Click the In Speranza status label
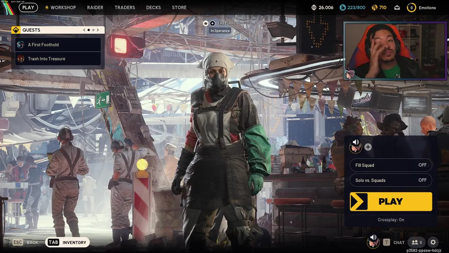 coord(220,31)
